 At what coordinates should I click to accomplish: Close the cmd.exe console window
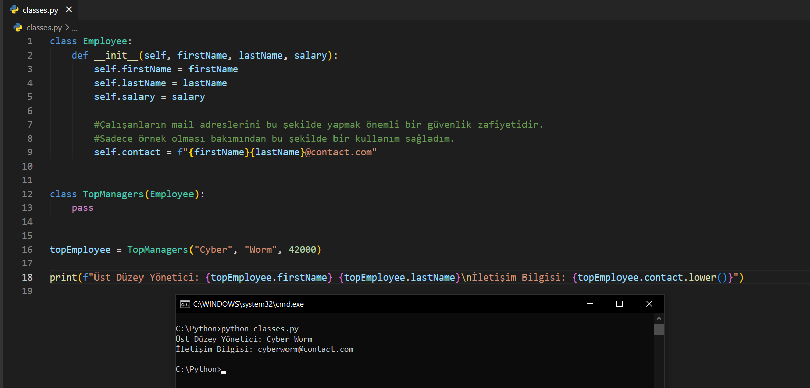649,304
